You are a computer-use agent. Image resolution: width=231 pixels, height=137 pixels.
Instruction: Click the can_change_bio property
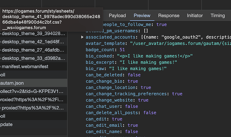(x=112, y=81)
